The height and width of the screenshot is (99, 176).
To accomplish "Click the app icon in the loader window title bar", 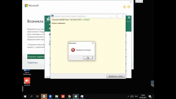I will click(53, 16).
